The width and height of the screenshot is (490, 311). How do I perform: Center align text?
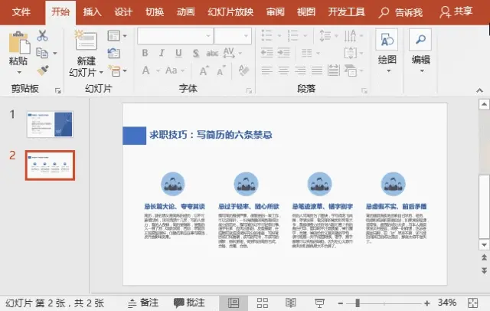284,70
